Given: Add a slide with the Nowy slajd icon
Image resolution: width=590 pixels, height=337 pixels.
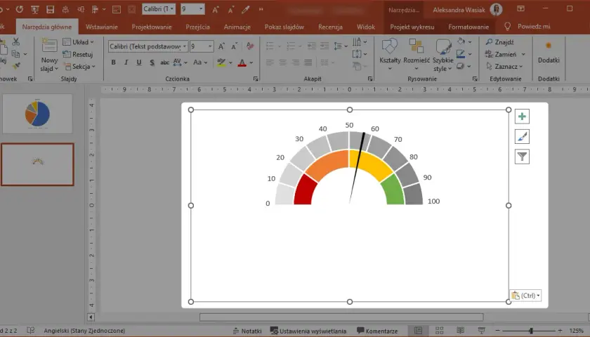Looking at the screenshot, I should 49,45.
